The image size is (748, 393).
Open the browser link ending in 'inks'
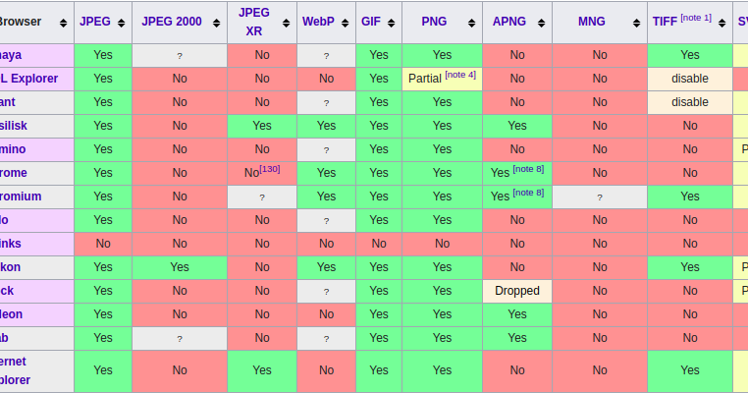11,244
